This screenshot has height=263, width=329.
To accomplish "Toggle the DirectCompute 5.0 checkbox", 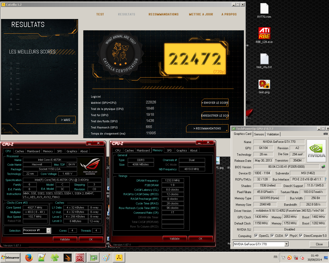I will coord(301,236).
